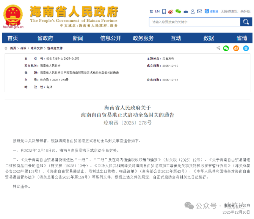
Task: Select the 信息公开 navigation tab
Action: (x=111, y=38)
